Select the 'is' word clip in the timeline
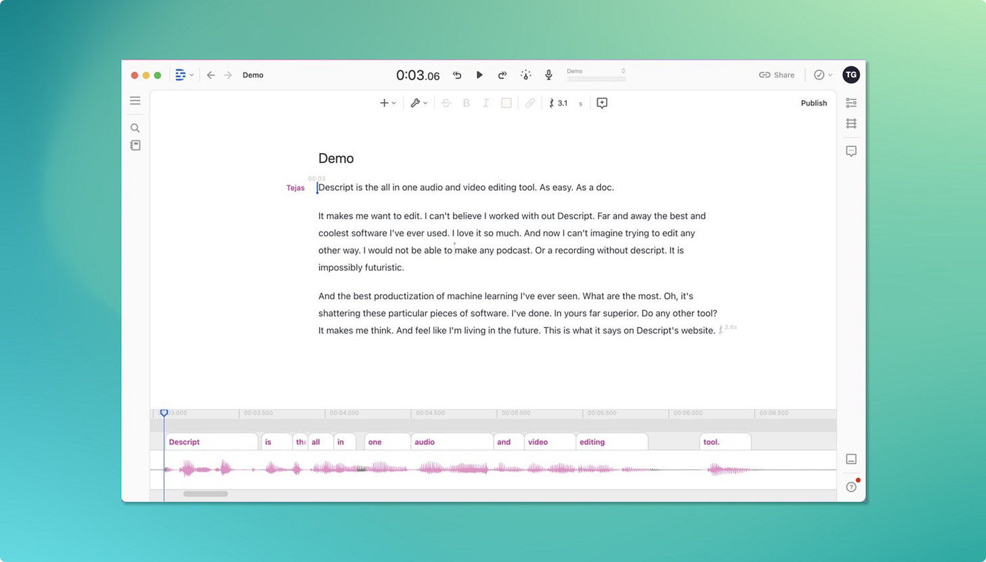The height and width of the screenshot is (562, 986). (277, 441)
